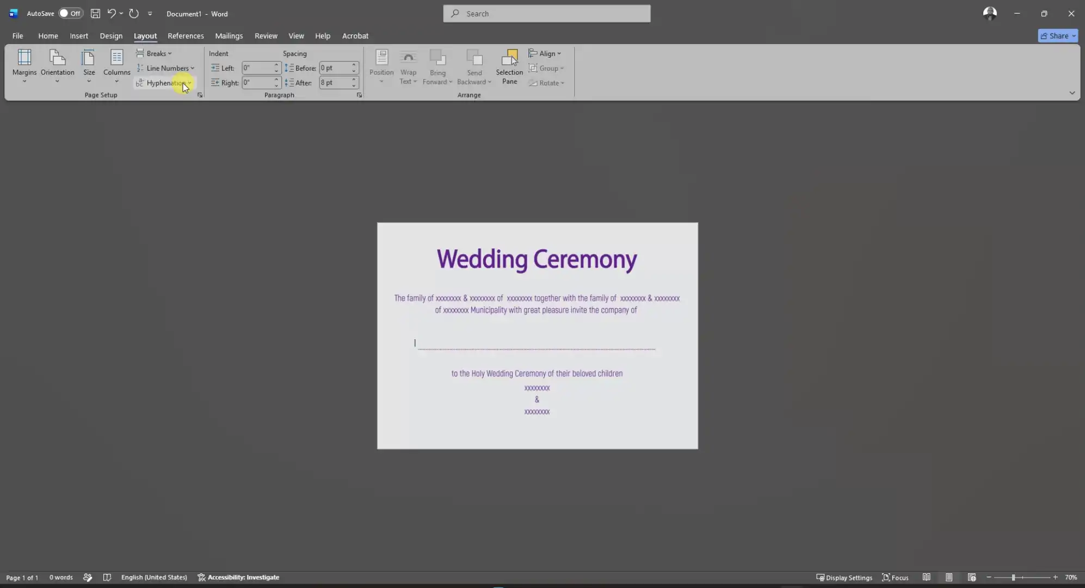Collapse the ribbon using the chevron
Screen dimensions: 1085x588
tap(1072, 93)
